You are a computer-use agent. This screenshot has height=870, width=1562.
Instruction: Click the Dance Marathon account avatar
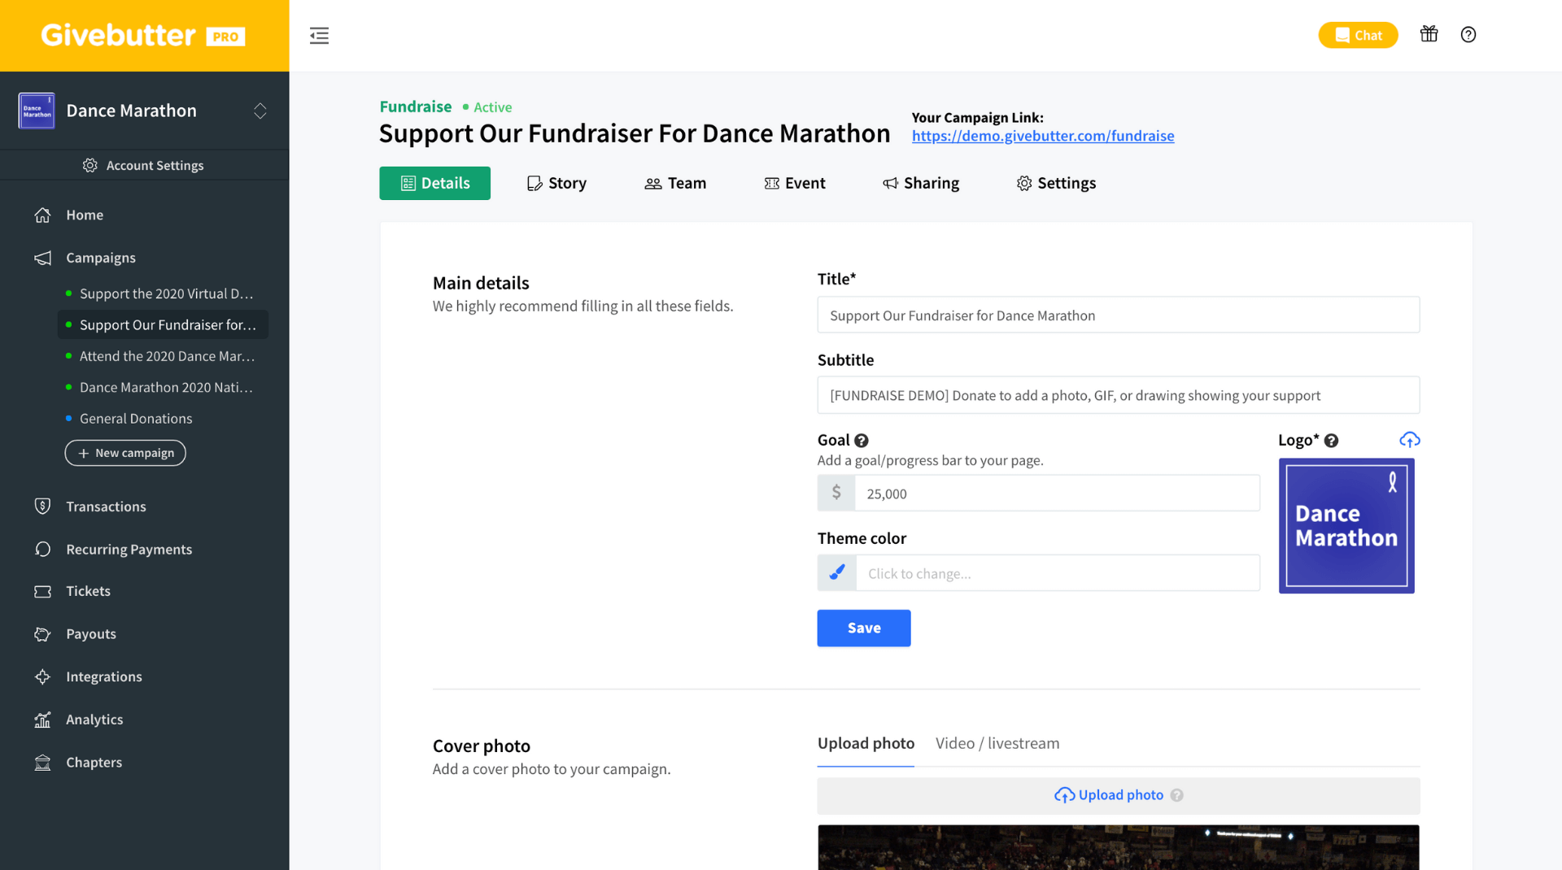37,111
